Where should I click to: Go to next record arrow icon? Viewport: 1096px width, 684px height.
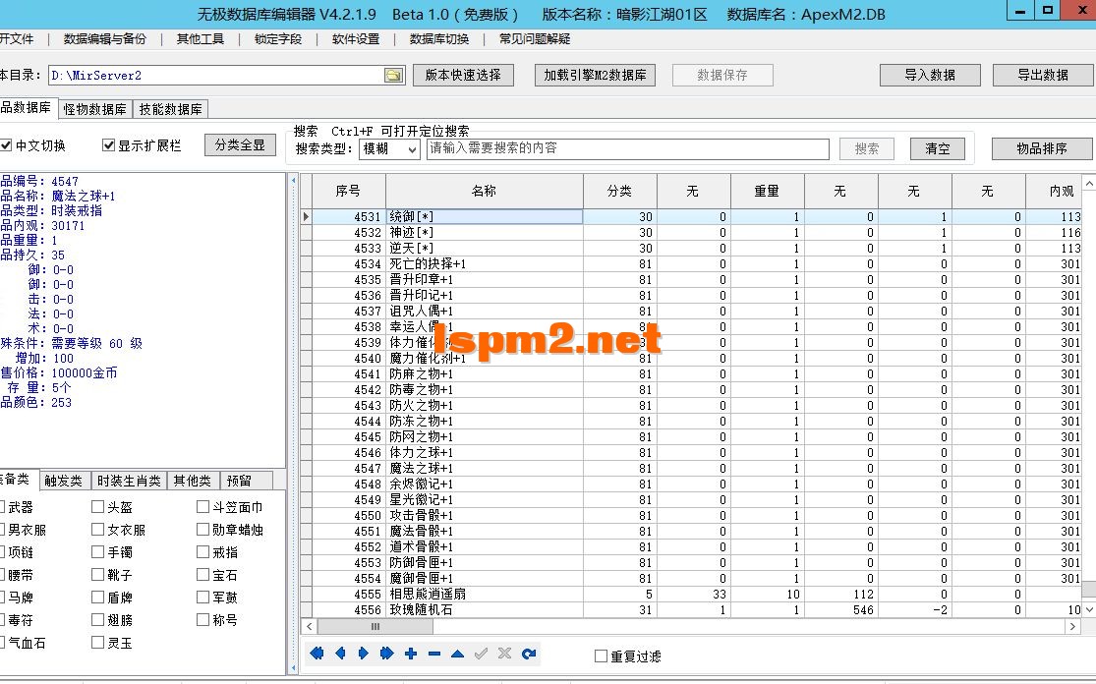(363, 653)
